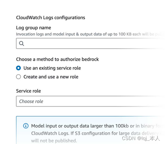165x144 pixels.
Task: Click the CSDN watermark text
Action: point(141,138)
